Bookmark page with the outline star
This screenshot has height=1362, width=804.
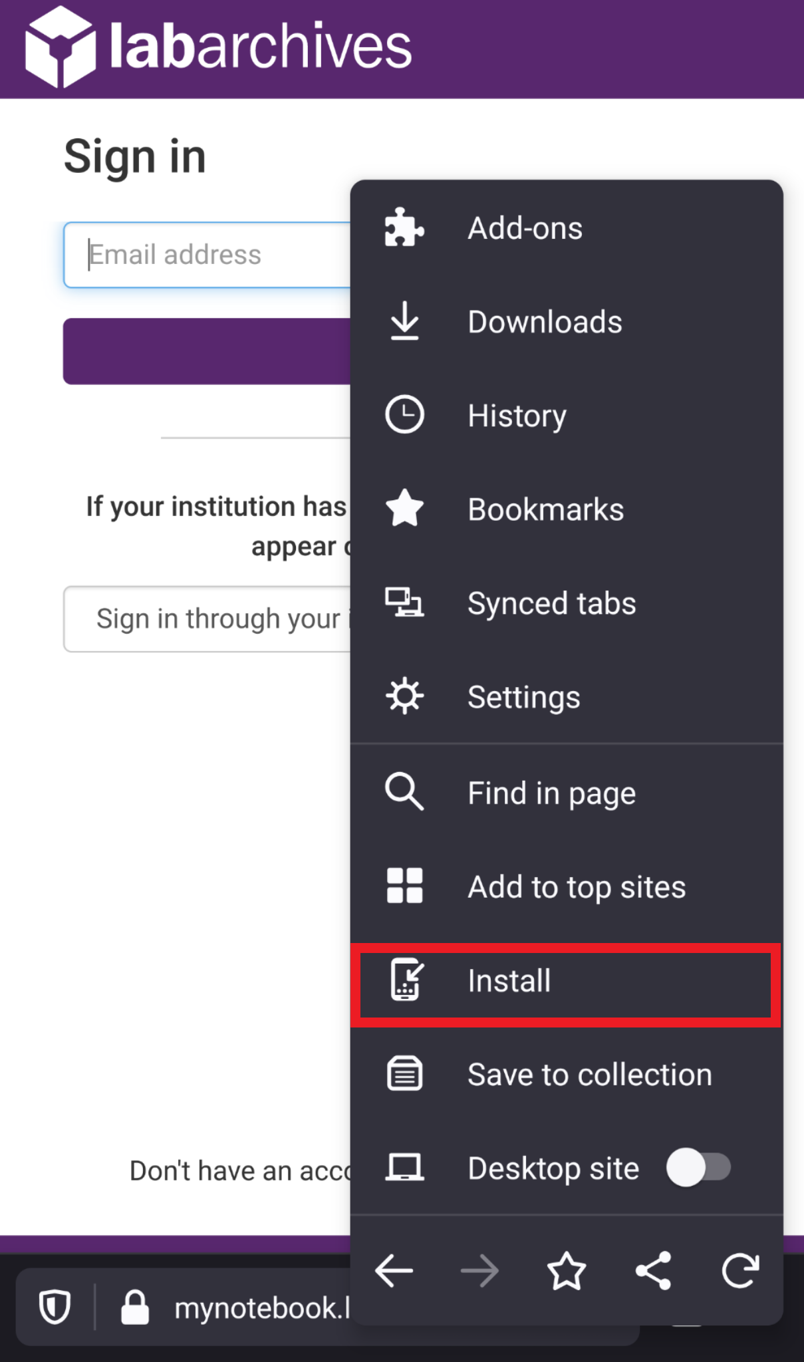pyautogui.click(x=567, y=1271)
